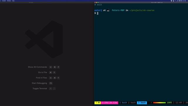Click the Peters-MBP hostname in the prompt
Viewport: 188px width, 106px height.
coord(118,10)
